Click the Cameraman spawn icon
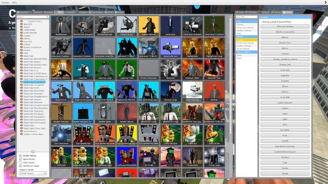 pyautogui.click(x=171, y=26)
